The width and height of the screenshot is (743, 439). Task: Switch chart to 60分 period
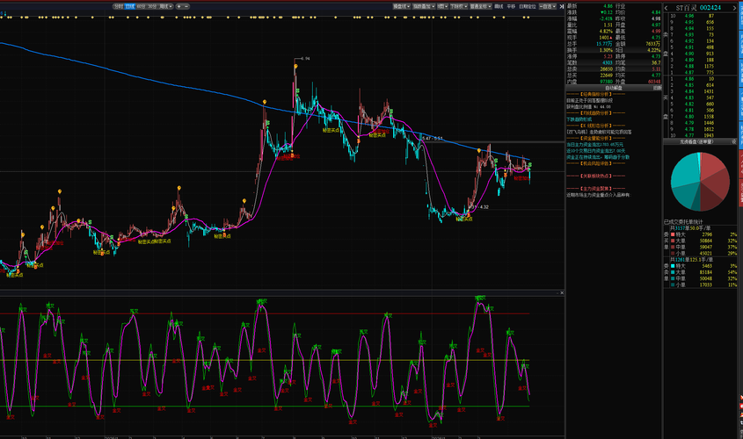[x=141, y=6]
